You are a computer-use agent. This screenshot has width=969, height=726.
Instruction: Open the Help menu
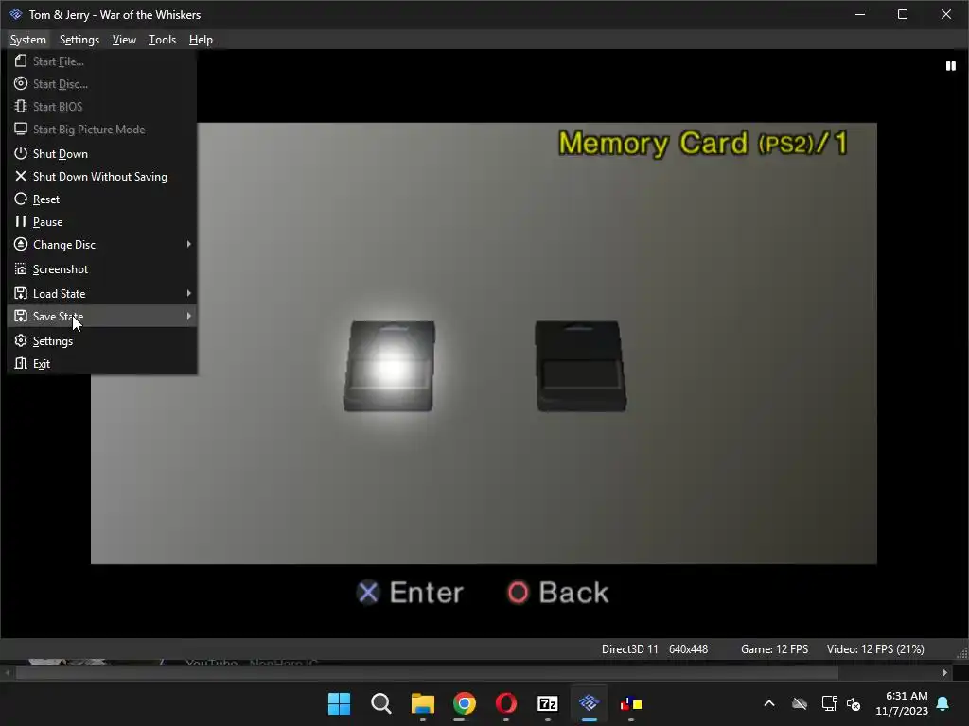click(x=201, y=40)
